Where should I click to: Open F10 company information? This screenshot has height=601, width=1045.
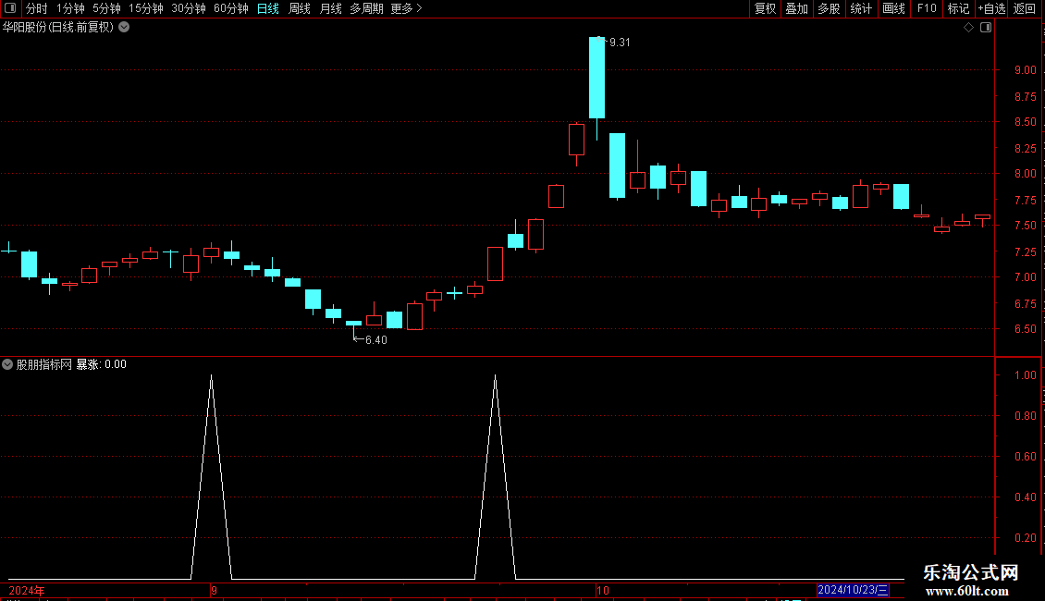pyautogui.click(x=927, y=8)
